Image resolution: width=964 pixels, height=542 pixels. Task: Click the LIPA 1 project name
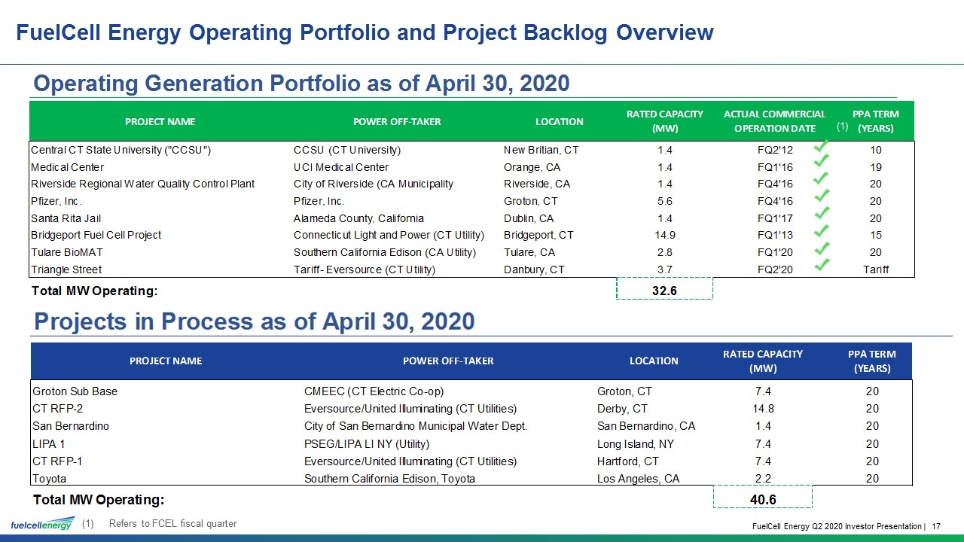49,444
